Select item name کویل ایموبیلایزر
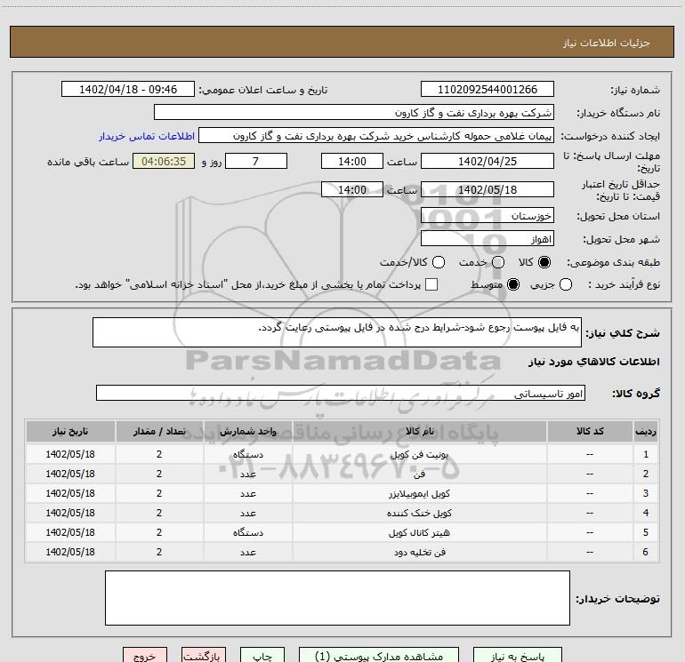The width and height of the screenshot is (685, 662). pyautogui.click(x=419, y=493)
